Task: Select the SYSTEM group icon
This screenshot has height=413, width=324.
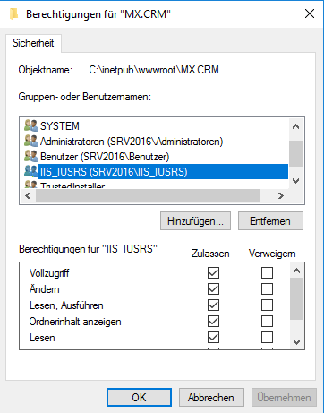Action: (31, 126)
